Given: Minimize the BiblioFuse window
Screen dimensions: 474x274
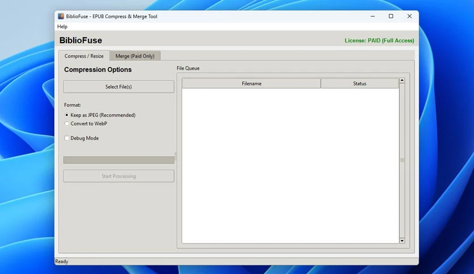Looking at the screenshot, I should point(373,16).
